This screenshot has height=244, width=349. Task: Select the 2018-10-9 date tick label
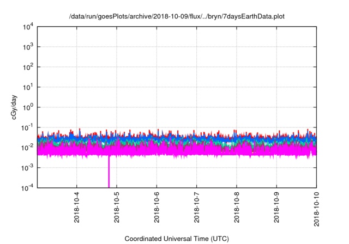click(276, 208)
